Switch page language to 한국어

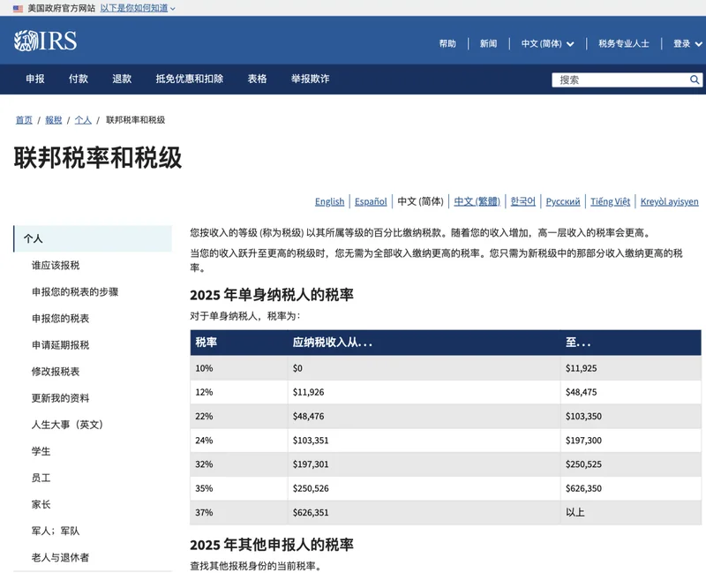(522, 201)
